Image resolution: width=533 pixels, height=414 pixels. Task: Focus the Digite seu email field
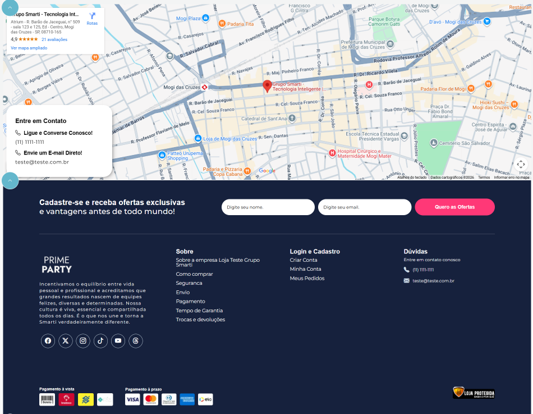tap(364, 207)
